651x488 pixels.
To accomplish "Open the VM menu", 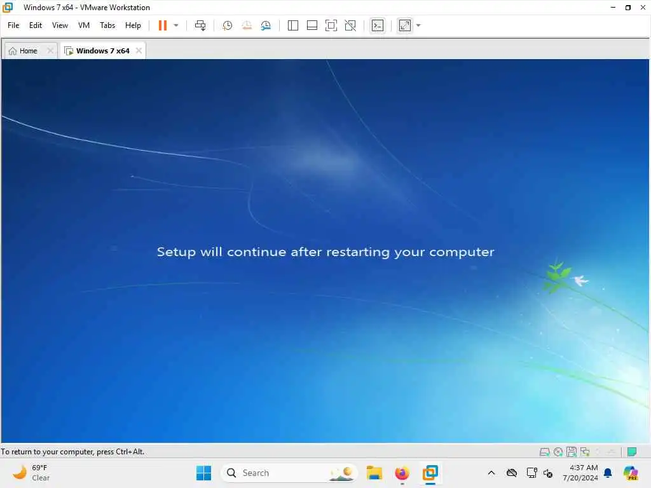I will tap(84, 25).
